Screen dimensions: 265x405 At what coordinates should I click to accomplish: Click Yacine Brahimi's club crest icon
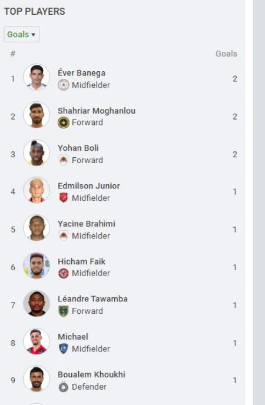point(63,236)
